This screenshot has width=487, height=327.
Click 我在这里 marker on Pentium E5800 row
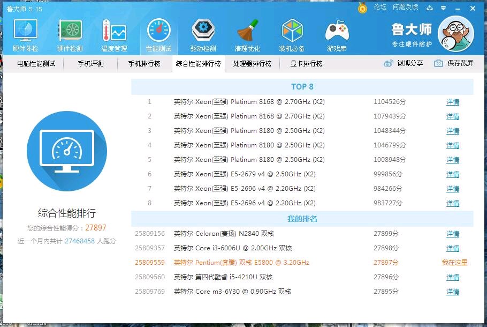pos(455,263)
